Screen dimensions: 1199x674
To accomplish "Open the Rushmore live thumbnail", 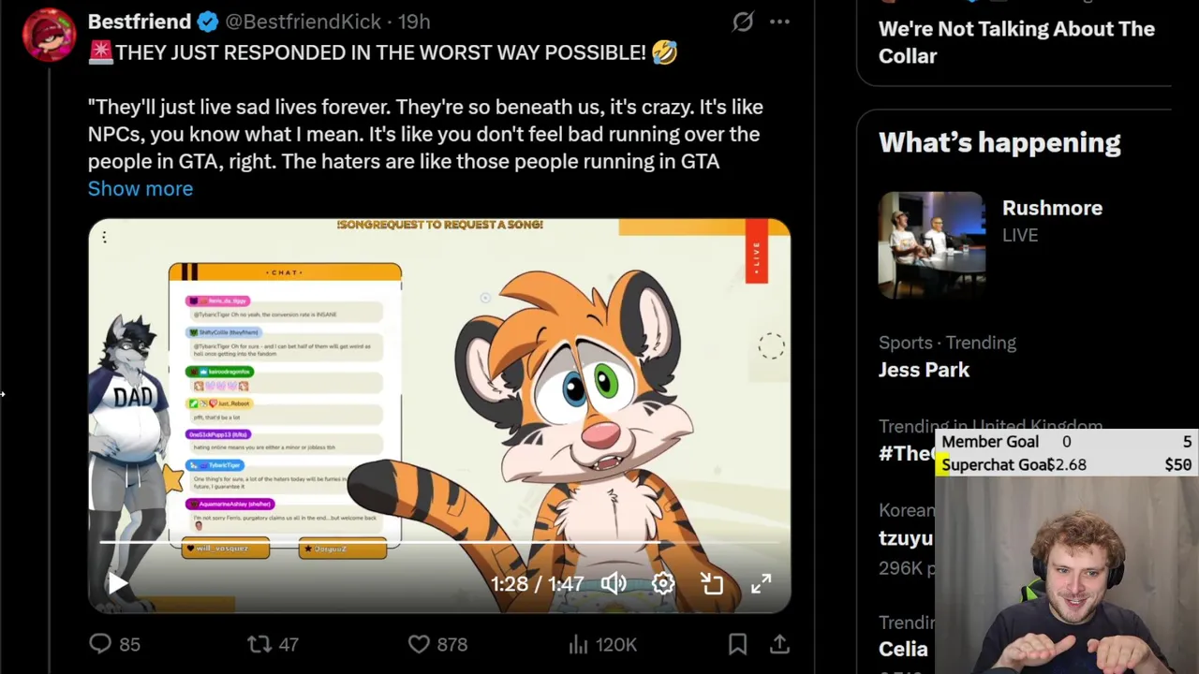I will tap(931, 245).
